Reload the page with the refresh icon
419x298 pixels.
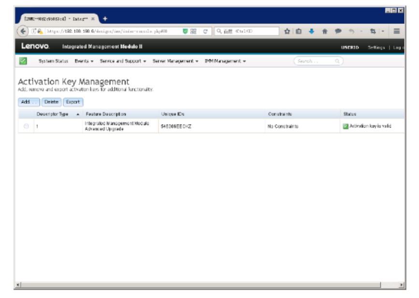click(205, 31)
